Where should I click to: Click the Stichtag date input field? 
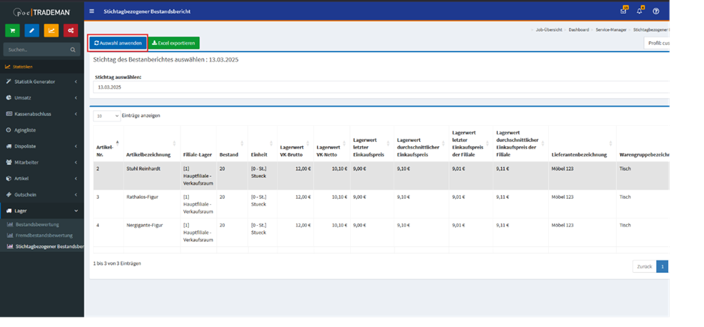pyautogui.click(x=381, y=87)
